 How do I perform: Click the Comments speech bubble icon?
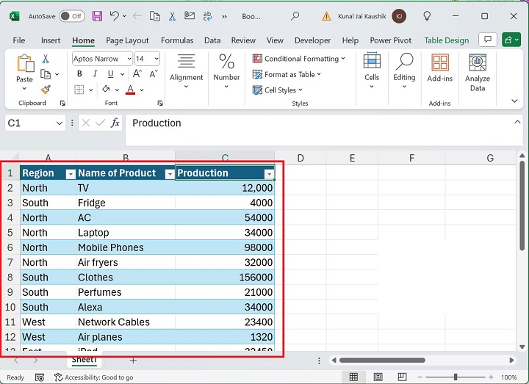tap(488, 40)
